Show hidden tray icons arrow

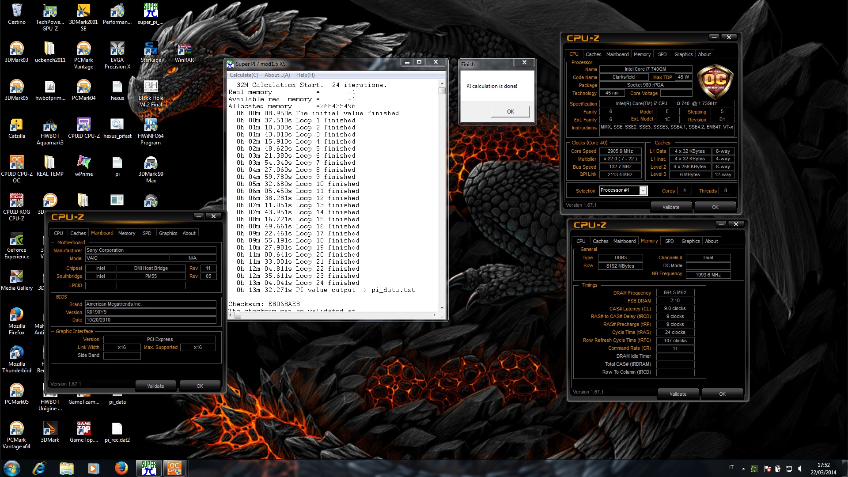(x=743, y=469)
